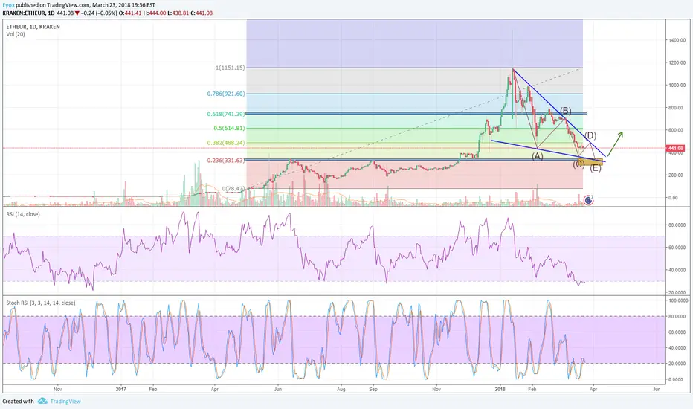Select the orange target zone rectangle

point(590,162)
